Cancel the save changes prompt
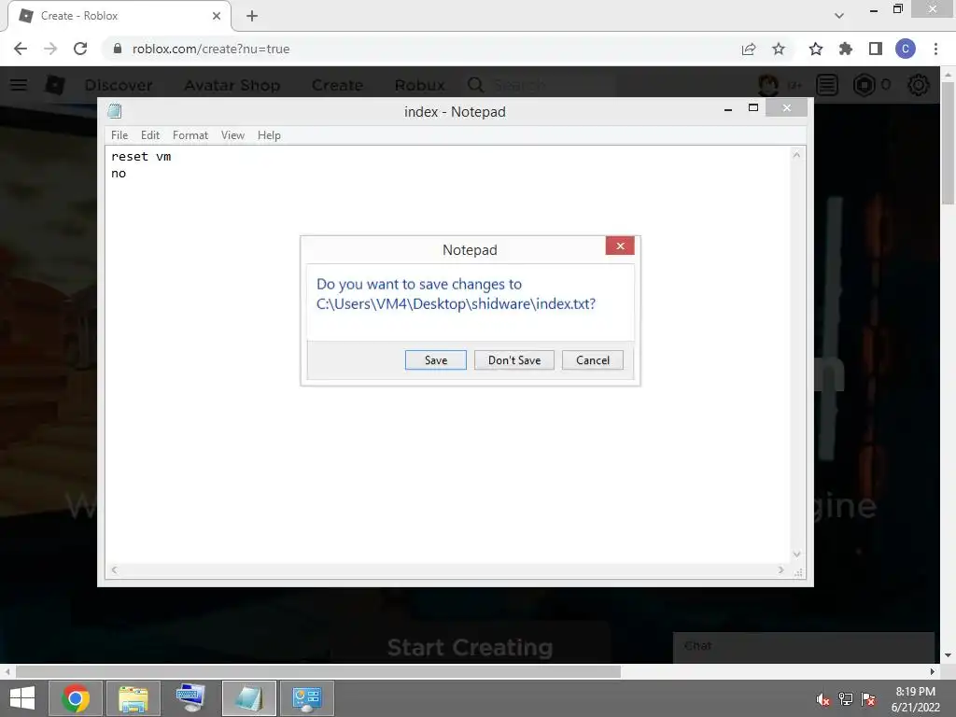 tap(593, 360)
